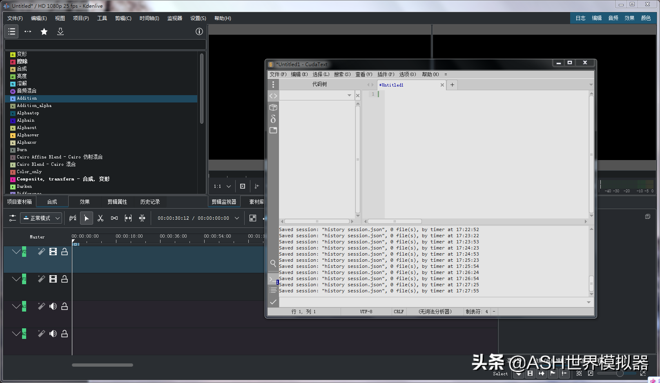Viewport: 660px width, 383px height.
Task: Open the timecode format dropdown arrow
Action: click(x=237, y=218)
